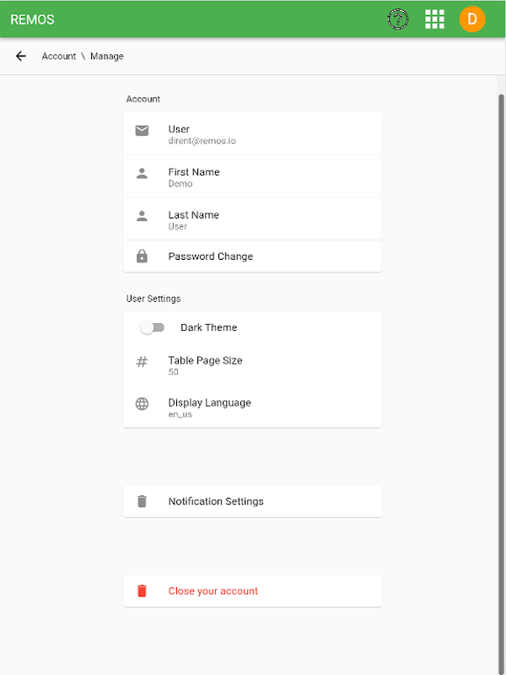Open the apps grid menu
The width and height of the screenshot is (506, 675).
click(x=434, y=19)
